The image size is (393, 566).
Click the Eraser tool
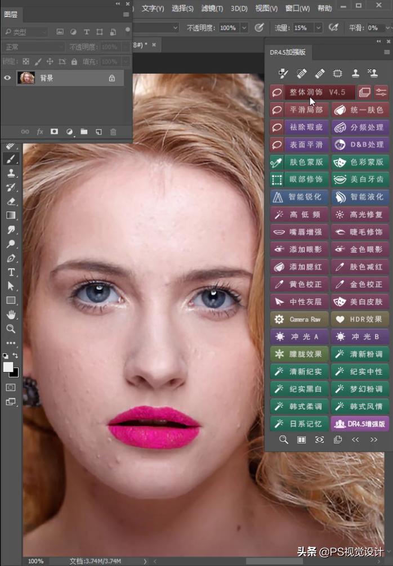tap(11, 201)
